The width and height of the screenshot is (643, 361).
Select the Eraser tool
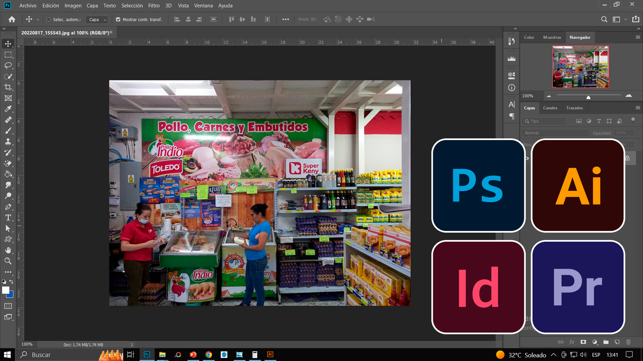click(8, 163)
